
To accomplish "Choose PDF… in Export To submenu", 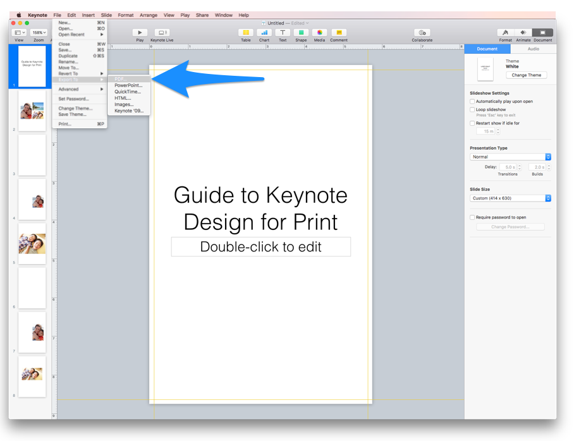I will (x=129, y=79).
